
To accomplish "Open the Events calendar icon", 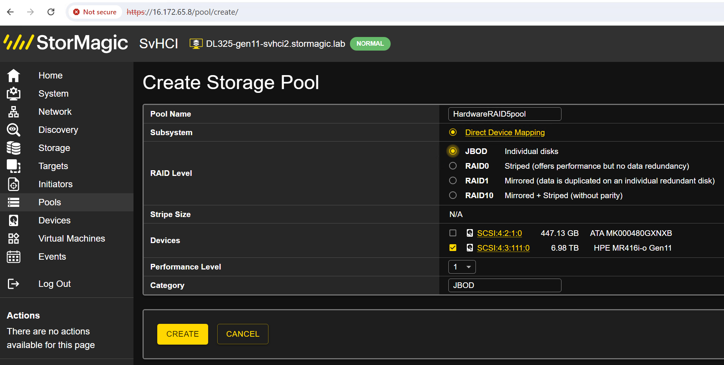I will click(14, 257).
